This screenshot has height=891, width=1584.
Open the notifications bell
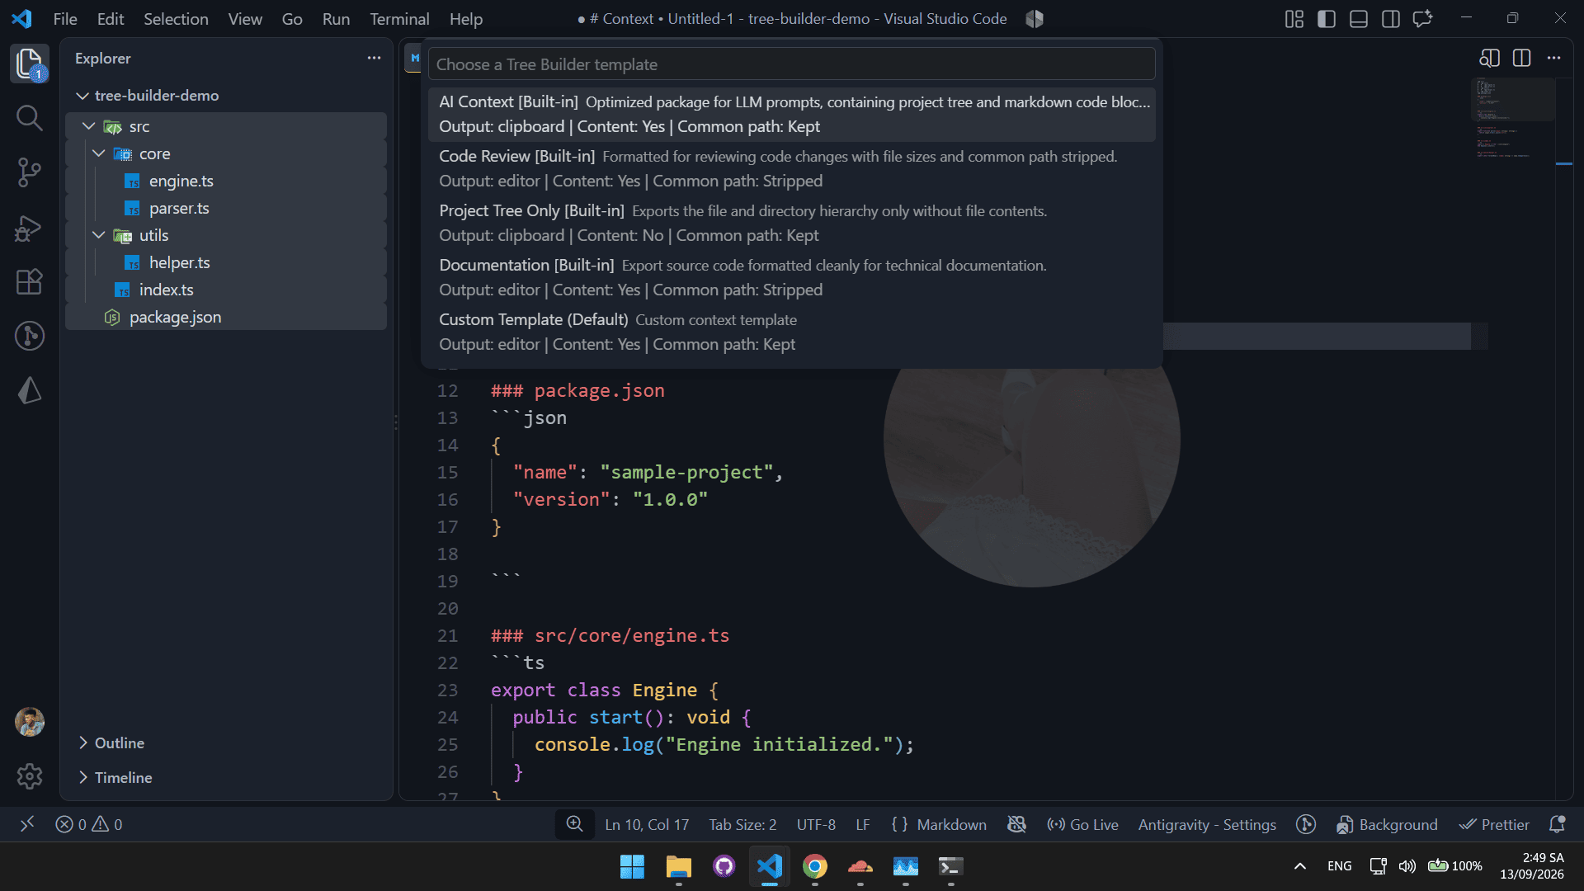pos(1558,824)
